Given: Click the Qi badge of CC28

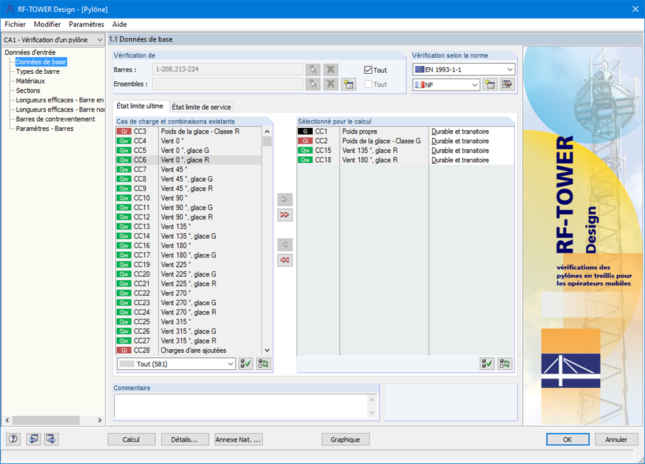Looking at the screenshot, I should pyautogui.click(x=124, y=350).
